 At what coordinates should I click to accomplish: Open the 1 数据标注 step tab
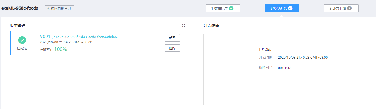coord(223,8)
